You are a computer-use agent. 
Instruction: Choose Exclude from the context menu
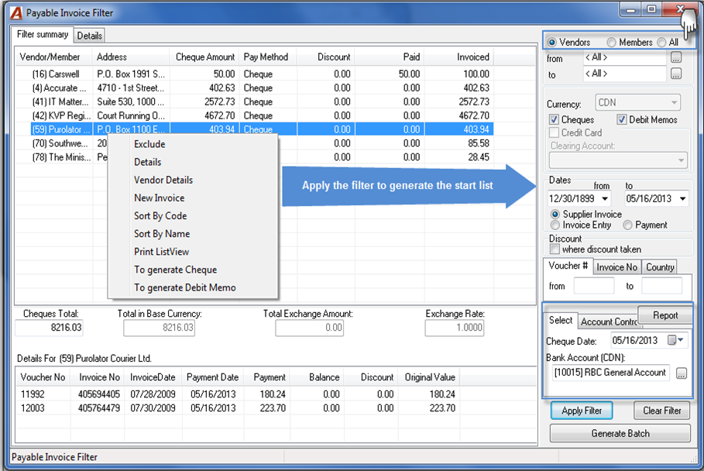(149, 144)
